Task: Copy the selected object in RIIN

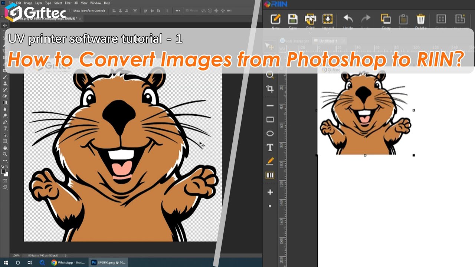Action: [386, 19]
